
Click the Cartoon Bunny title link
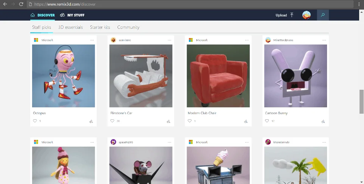point(276,113)
